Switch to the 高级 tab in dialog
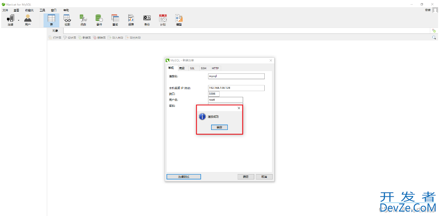 pyautogui.click(x=182, y=68)
